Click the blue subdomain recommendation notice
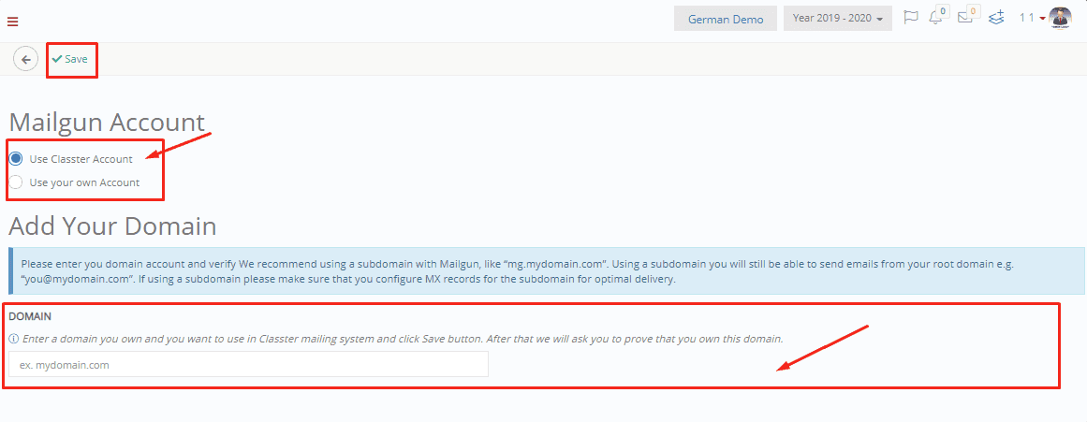Image resolution: width=1087 pixels, height=422 pixels. pos(547,271)
